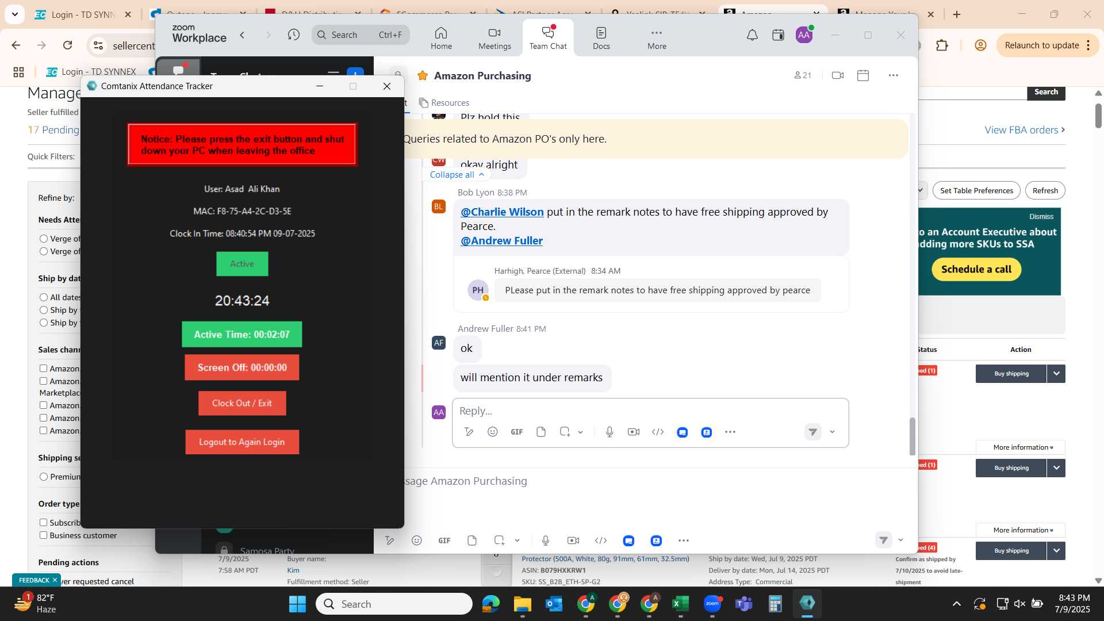Select All dates radio button
This screenshot has width=1104, height=621.
pyautogui.click(x=43, y=297)
